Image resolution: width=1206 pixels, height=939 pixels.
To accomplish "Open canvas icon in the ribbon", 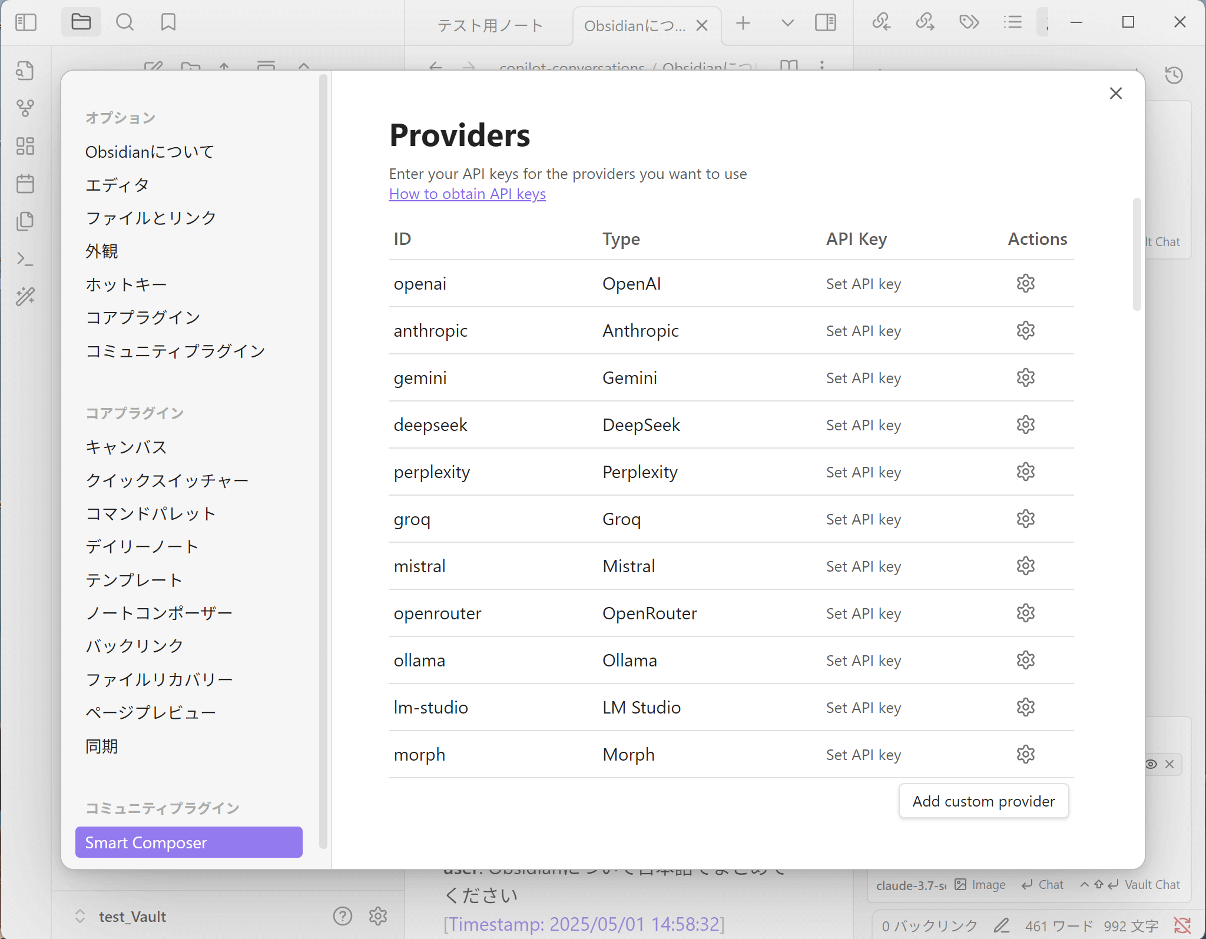I will click(25, 146).
